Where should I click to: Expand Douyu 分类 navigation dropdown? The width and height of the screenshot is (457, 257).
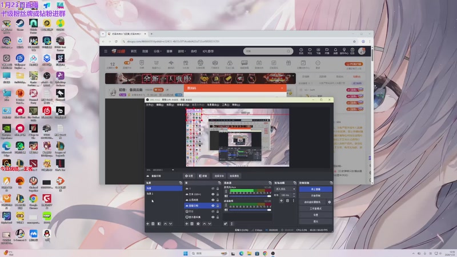[x=158, y=51]
